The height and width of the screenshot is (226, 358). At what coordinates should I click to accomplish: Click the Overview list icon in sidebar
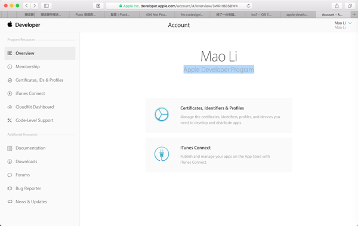10,53
